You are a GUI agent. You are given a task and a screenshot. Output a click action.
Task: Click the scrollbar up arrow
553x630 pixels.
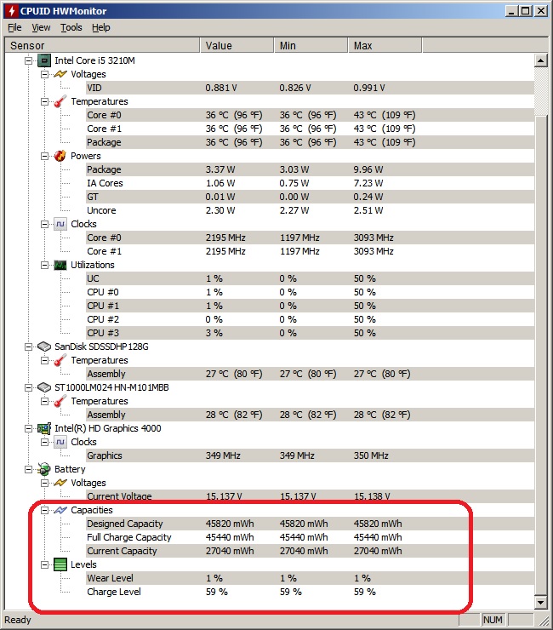pyautogui.click(x=541, y=60)
